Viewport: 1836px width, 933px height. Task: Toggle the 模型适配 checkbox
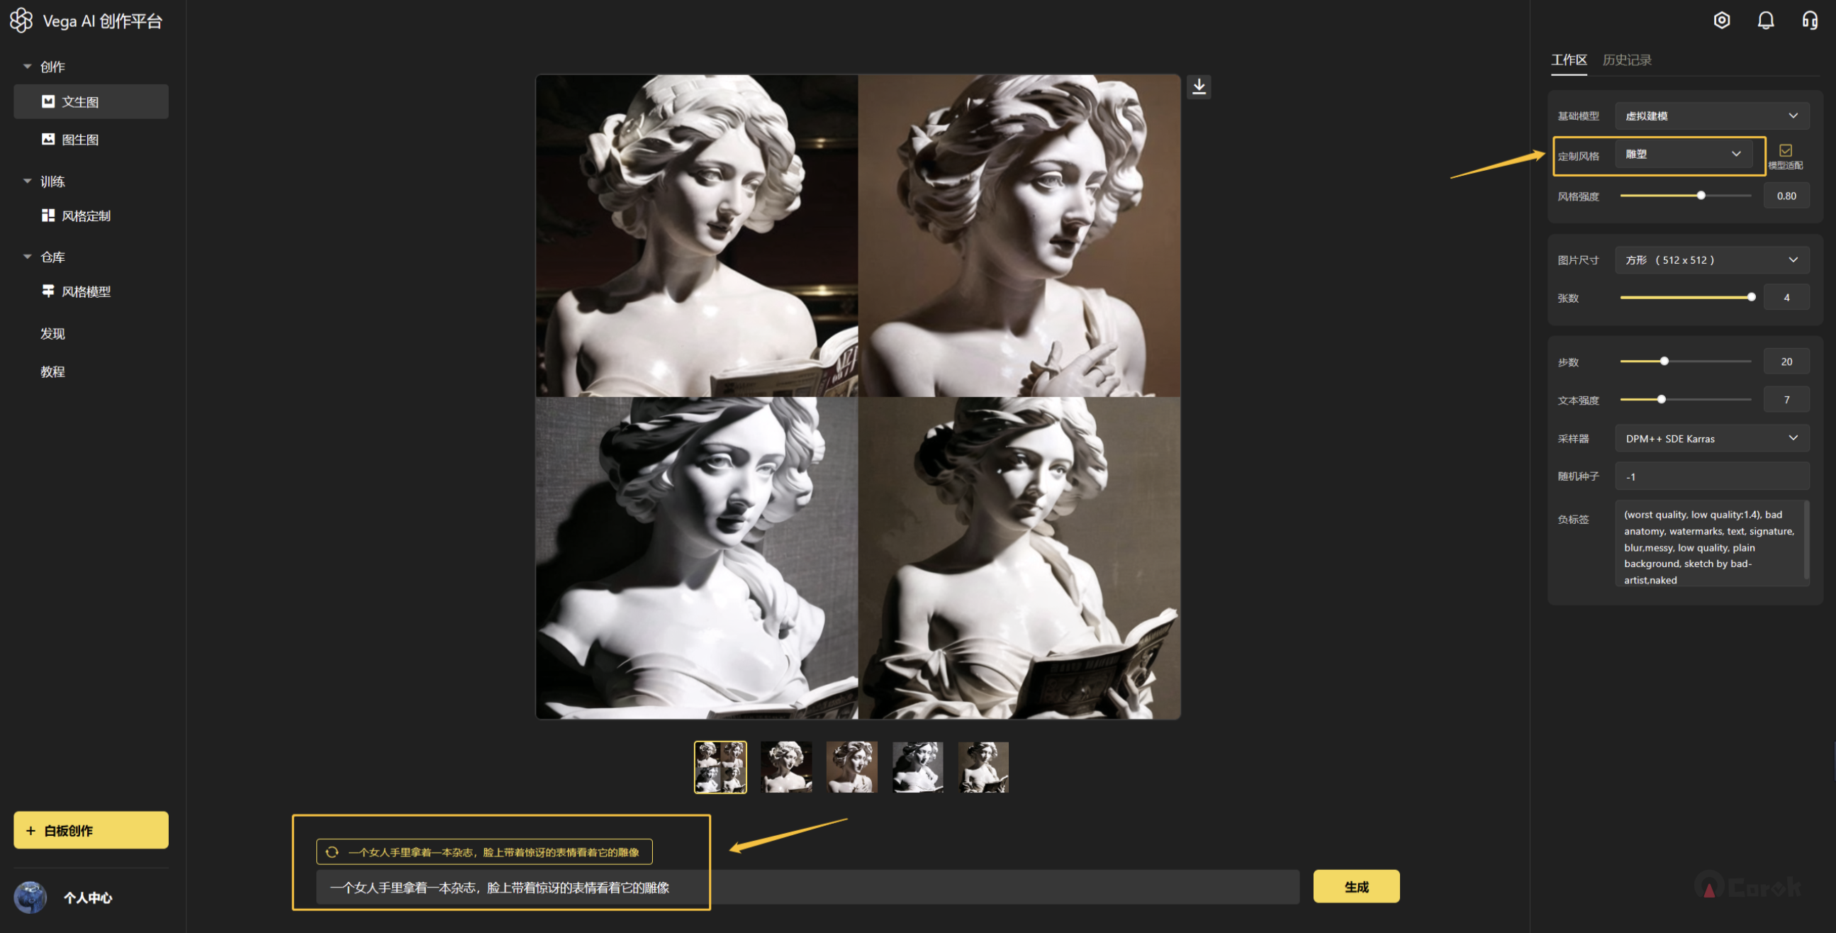click(1785, 150)
